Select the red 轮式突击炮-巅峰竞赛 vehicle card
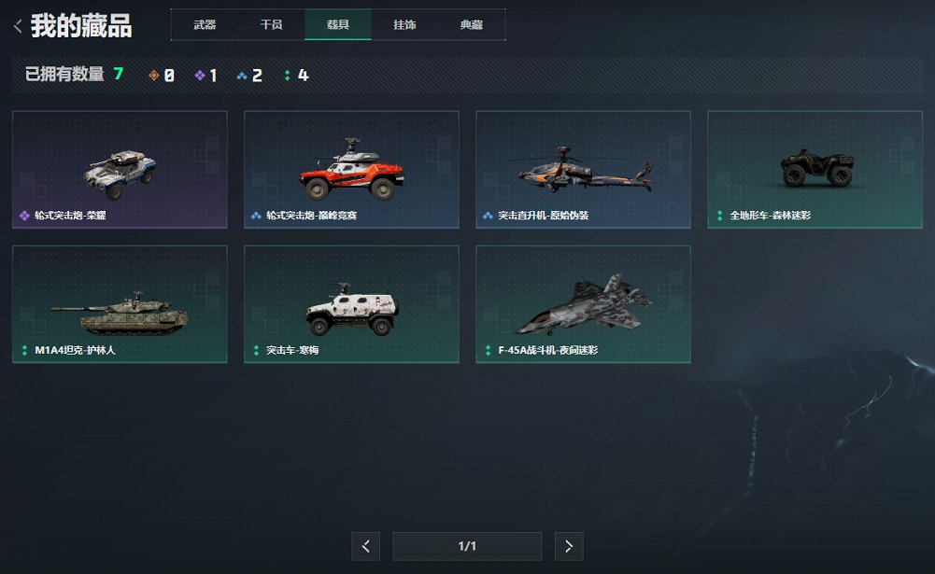The width and height of the screenshot is (935, 574). pos(351,169)
